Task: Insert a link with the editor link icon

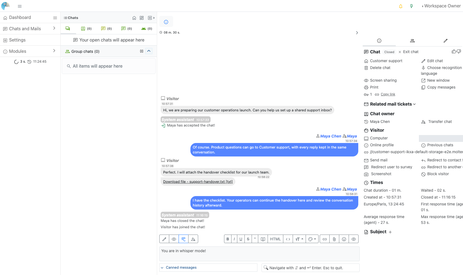Action: click(325, 239)
